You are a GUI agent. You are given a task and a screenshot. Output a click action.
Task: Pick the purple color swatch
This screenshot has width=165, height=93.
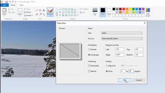pyautogui.click(x=143, y=9)
